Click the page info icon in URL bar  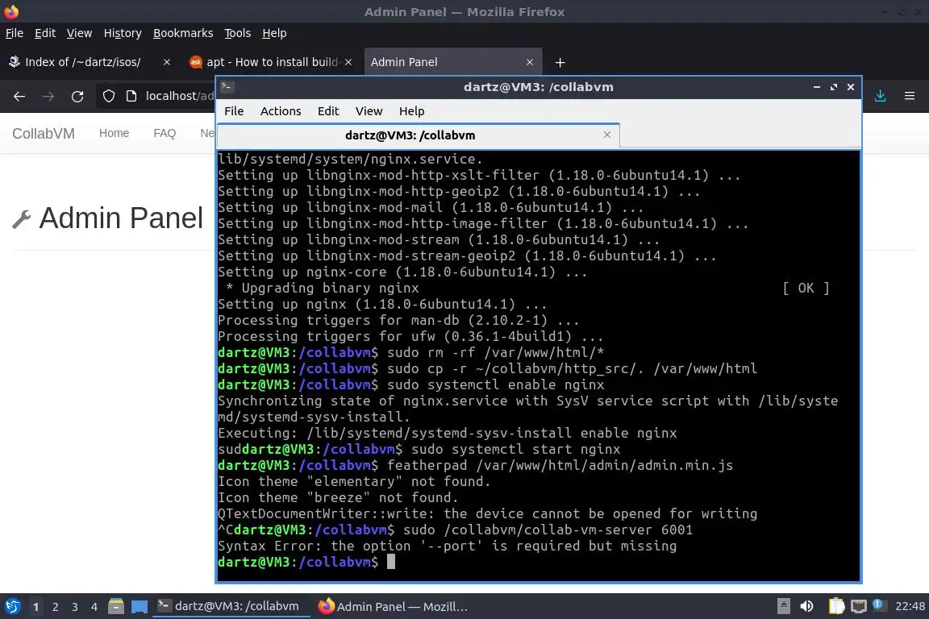pyautogui.click(x=131, y=96)
